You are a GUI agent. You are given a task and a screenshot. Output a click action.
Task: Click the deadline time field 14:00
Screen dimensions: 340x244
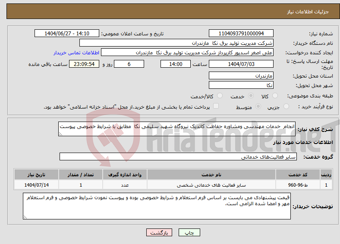point(176,64)
